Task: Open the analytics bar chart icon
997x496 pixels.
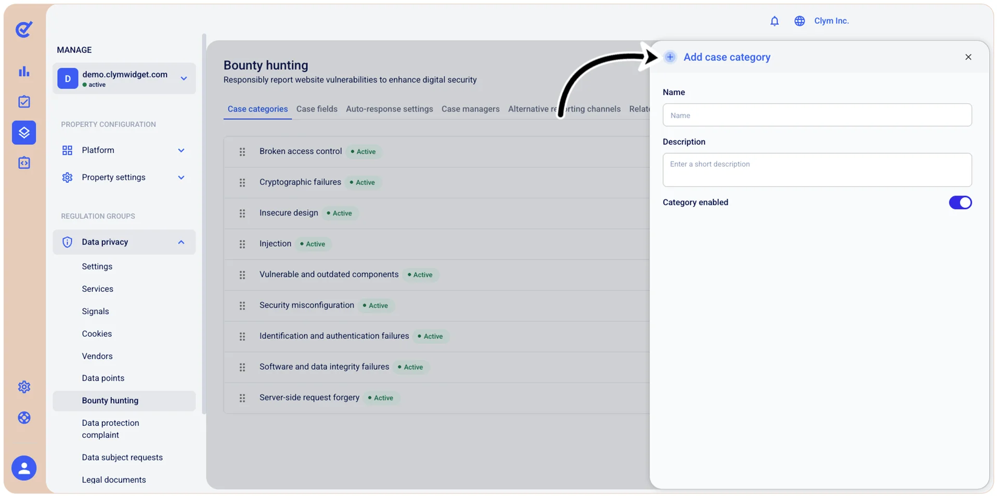Action: pos(24,71)
